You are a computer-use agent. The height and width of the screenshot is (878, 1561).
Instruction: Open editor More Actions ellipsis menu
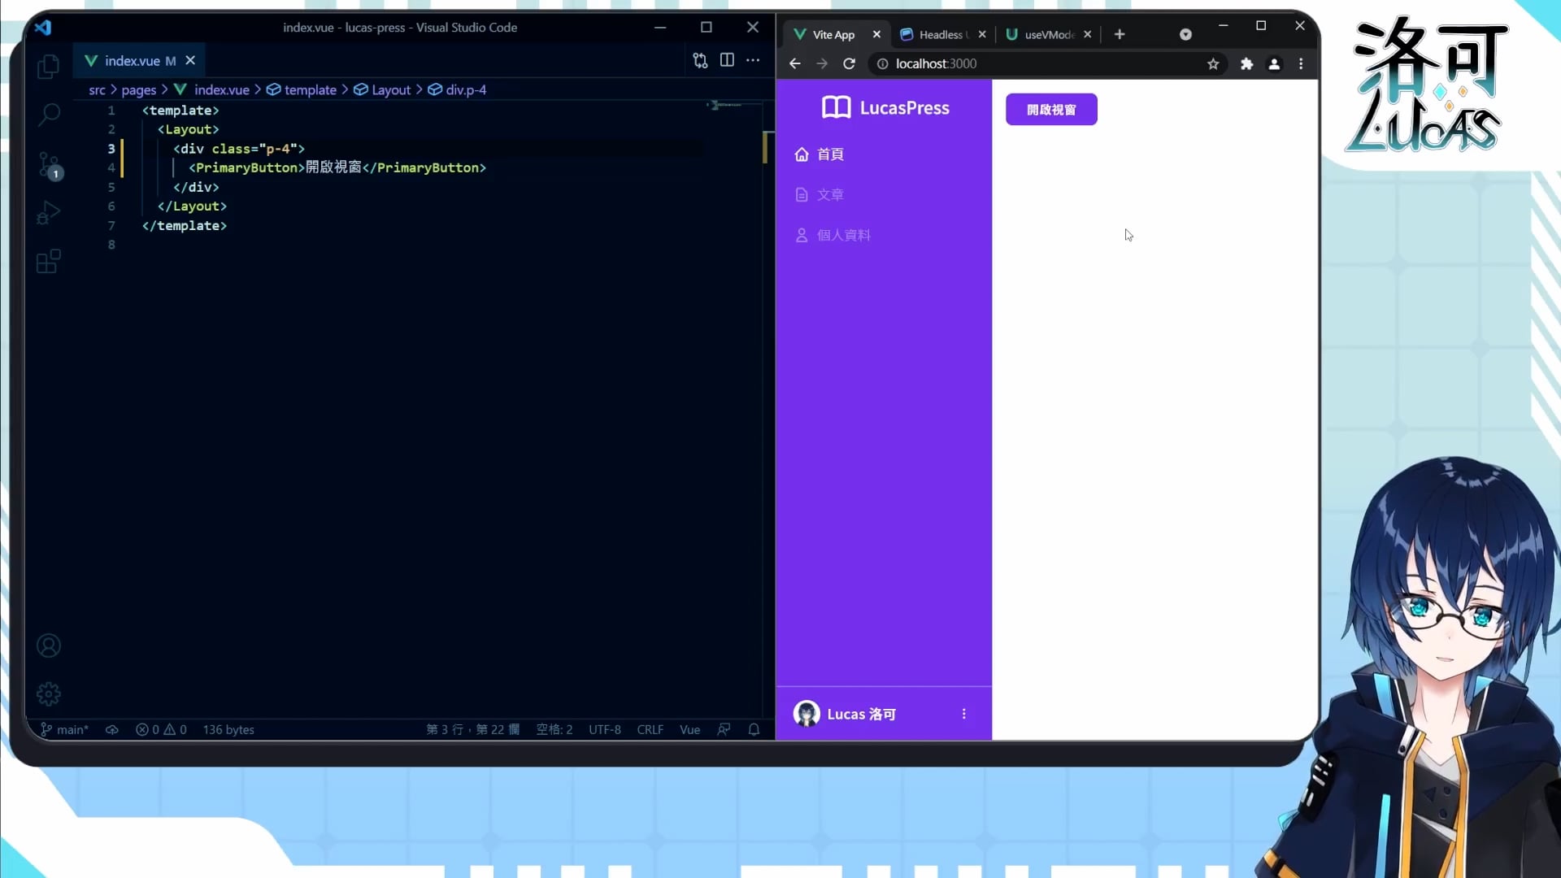click(x=753, y=60)
